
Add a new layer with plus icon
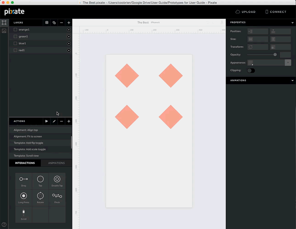pos(69,23)
